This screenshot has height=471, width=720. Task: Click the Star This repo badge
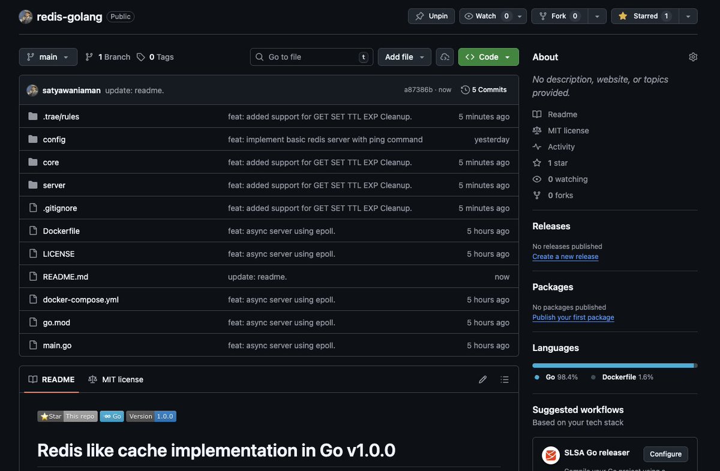click(x=67, y=416)
